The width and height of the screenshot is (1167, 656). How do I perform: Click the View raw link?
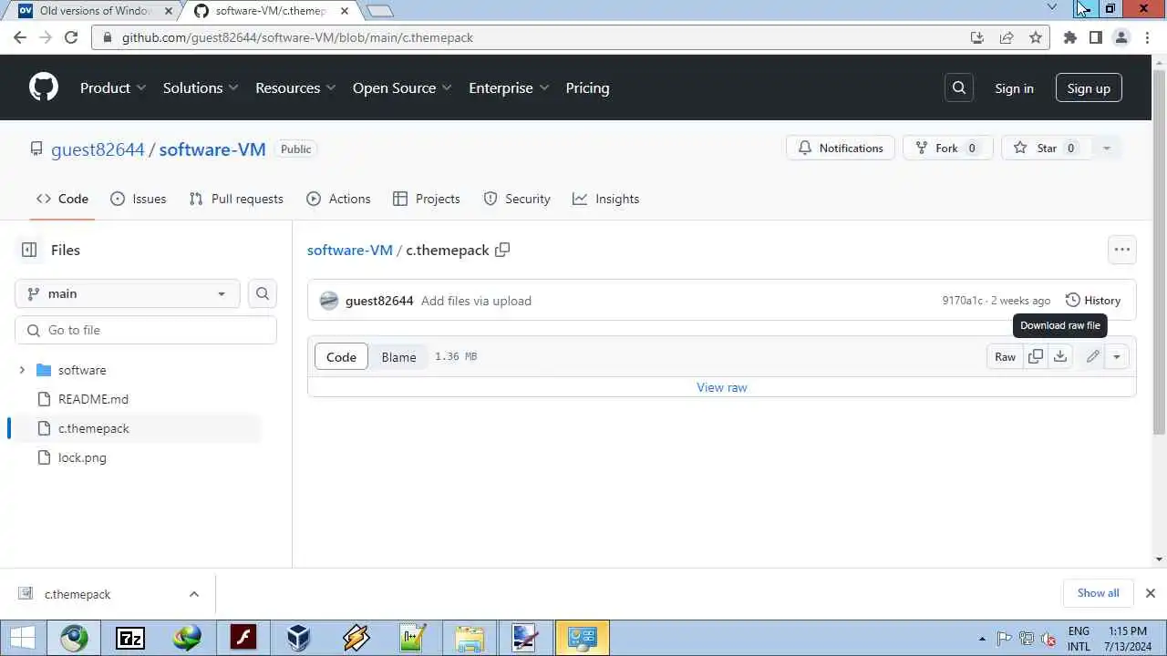click(x=722, y=387)
